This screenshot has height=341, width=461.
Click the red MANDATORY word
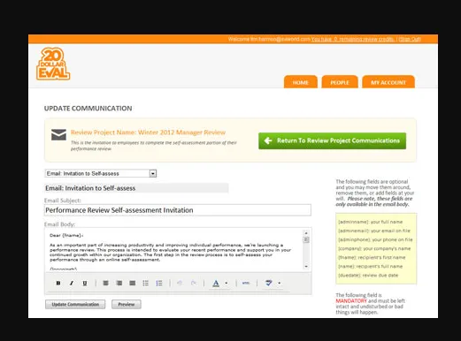tap(351, 300)
